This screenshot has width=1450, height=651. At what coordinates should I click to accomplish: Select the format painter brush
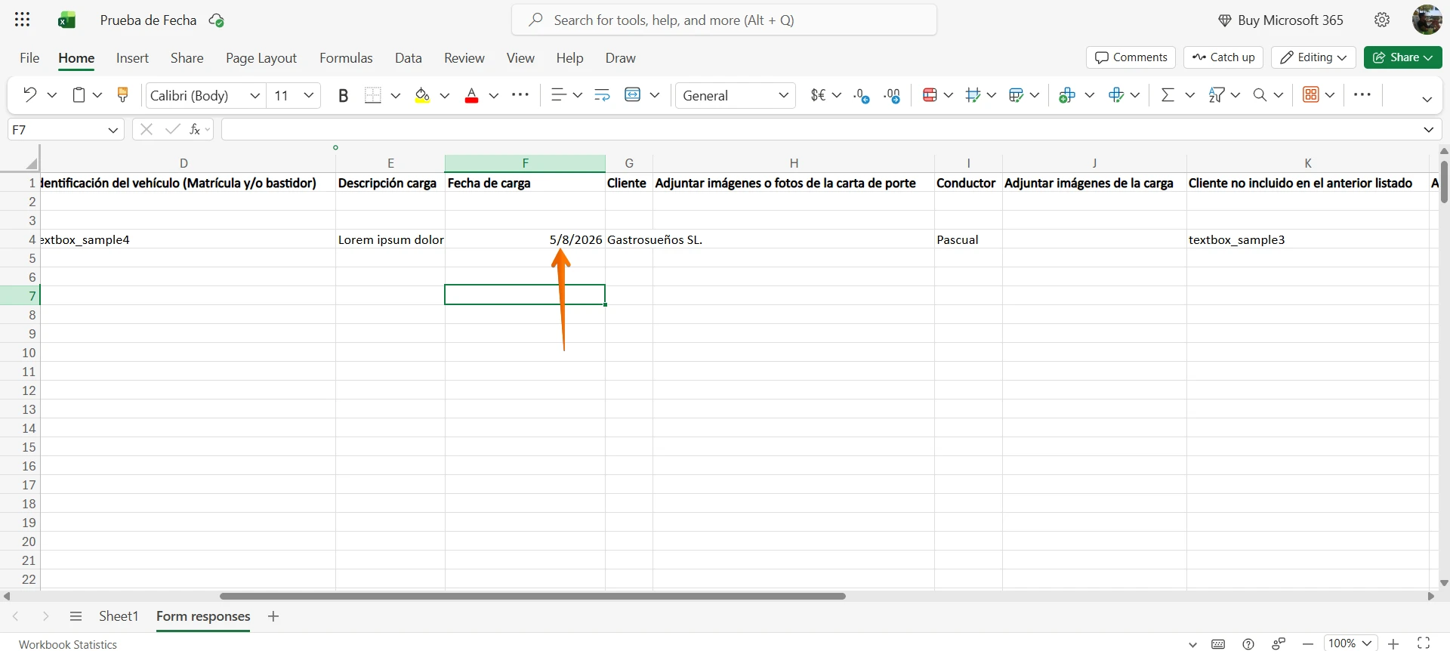(x=122, y=95)
